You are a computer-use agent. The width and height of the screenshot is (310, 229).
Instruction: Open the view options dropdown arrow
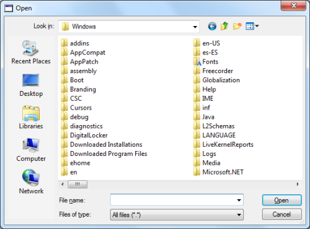257,26
